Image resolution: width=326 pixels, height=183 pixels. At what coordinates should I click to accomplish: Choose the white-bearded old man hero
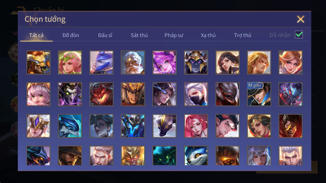coord(133,62)
